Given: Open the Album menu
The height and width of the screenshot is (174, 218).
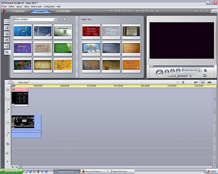Looking at the screenshot, I should pyautogui.click(x=27, y=7).
